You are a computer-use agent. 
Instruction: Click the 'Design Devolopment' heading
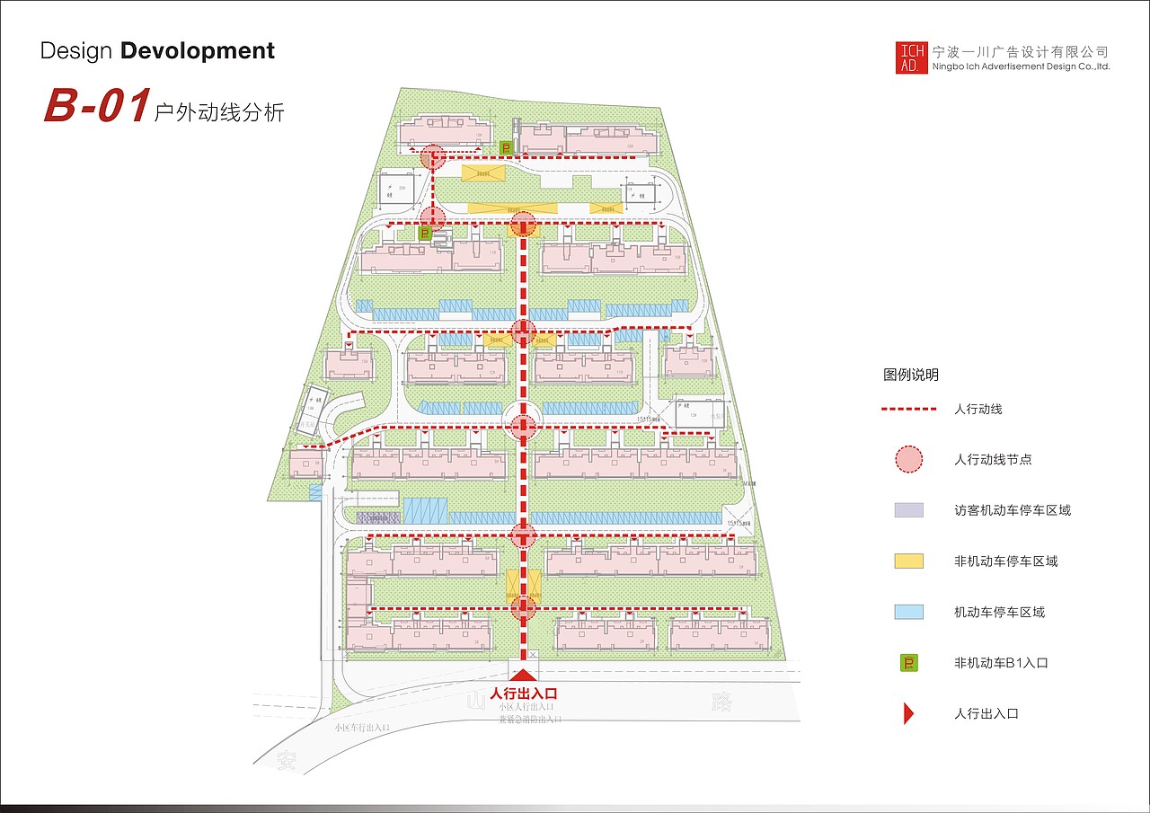[x=157, y=50]
